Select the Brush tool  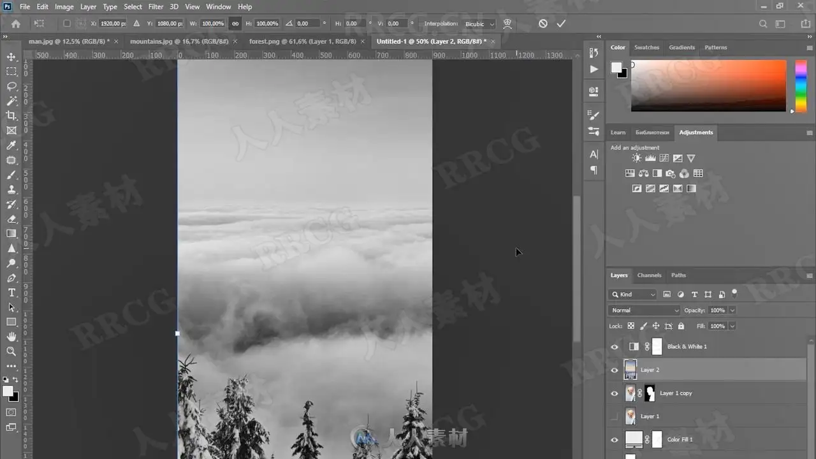click(x=11, y=175)
